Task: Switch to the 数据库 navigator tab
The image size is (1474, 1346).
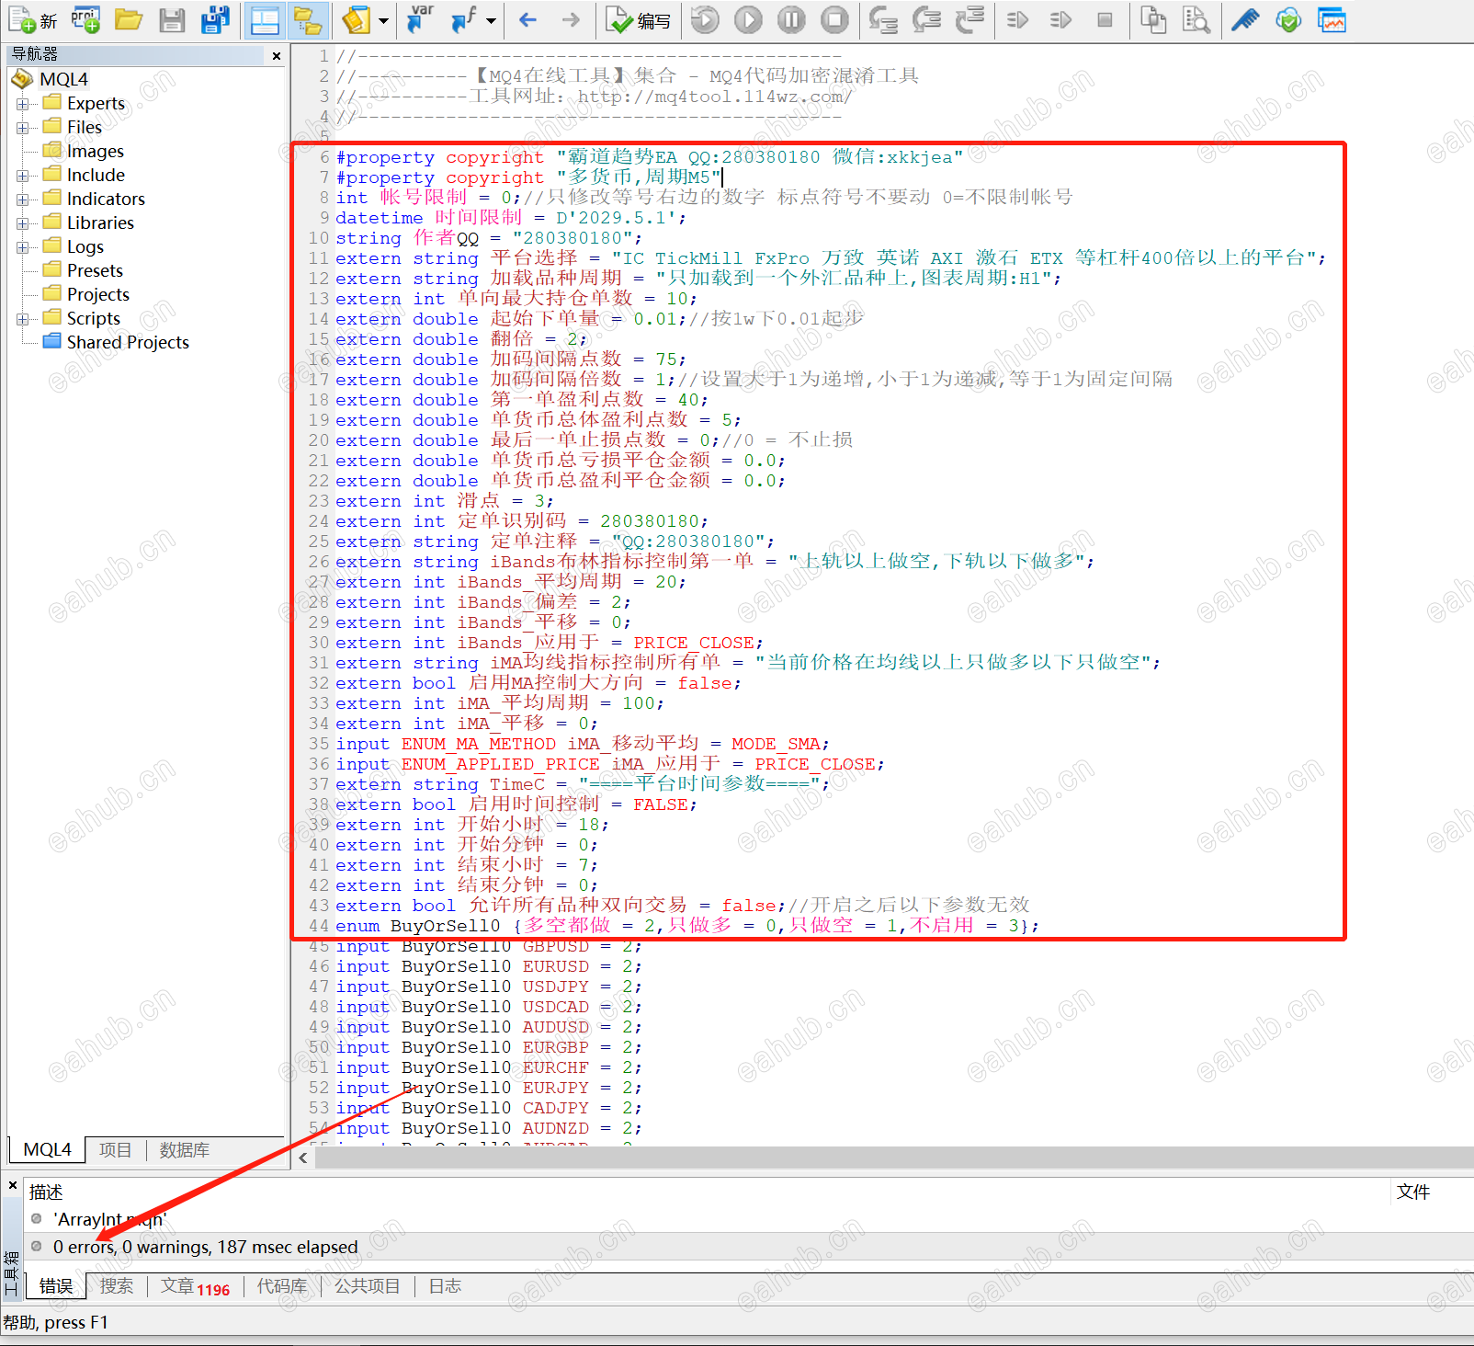Action: click(184, 1150)
